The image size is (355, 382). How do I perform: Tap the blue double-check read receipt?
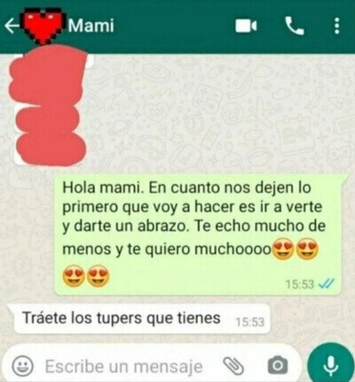326,283
